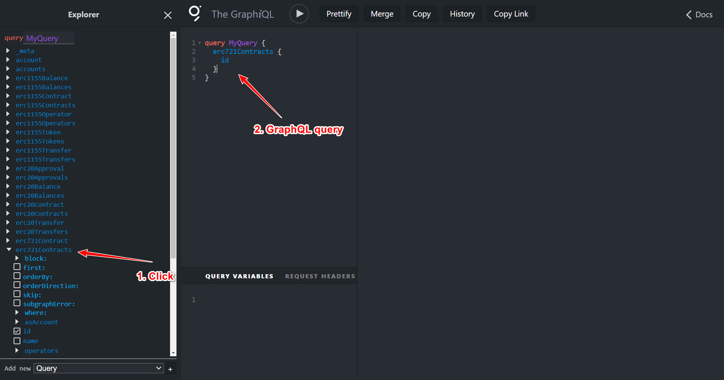Open the History panel button
This screenshot has width=724, height=380.
462,14
